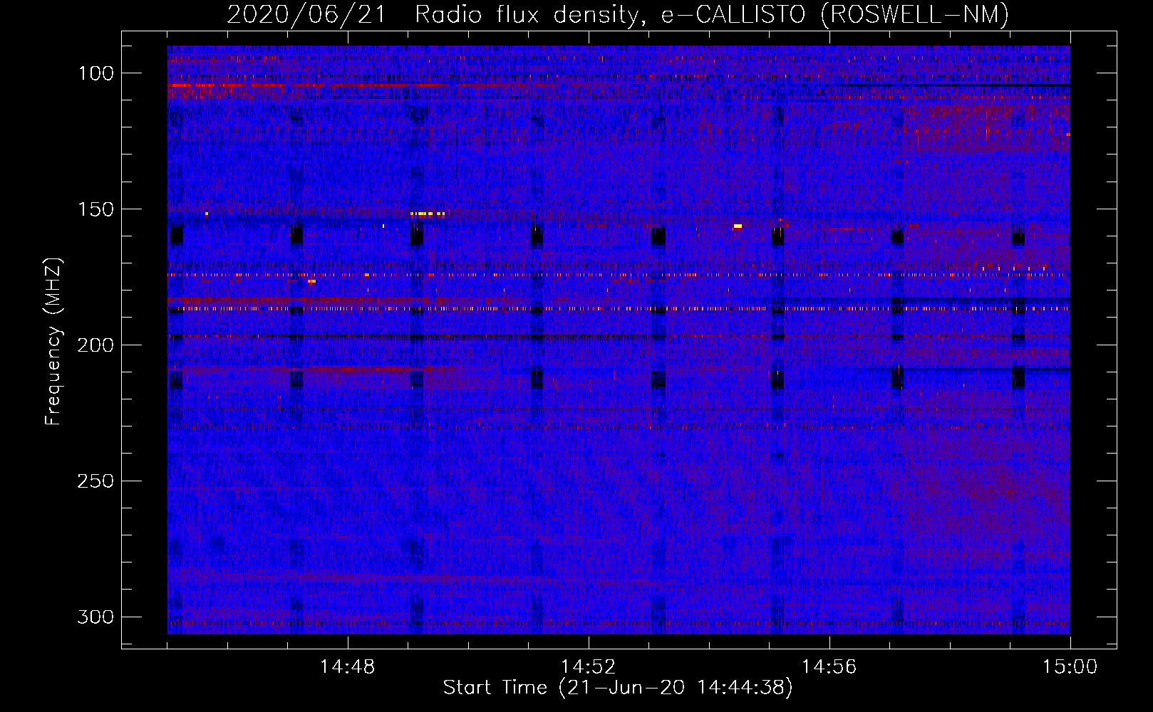Click the yellow spot near 156 MHz after 14:54
Viewport: 1153px width, 712px height.
pos(738,226)
